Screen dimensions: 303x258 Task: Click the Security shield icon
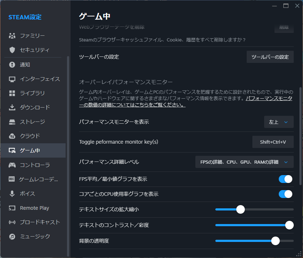12,50
